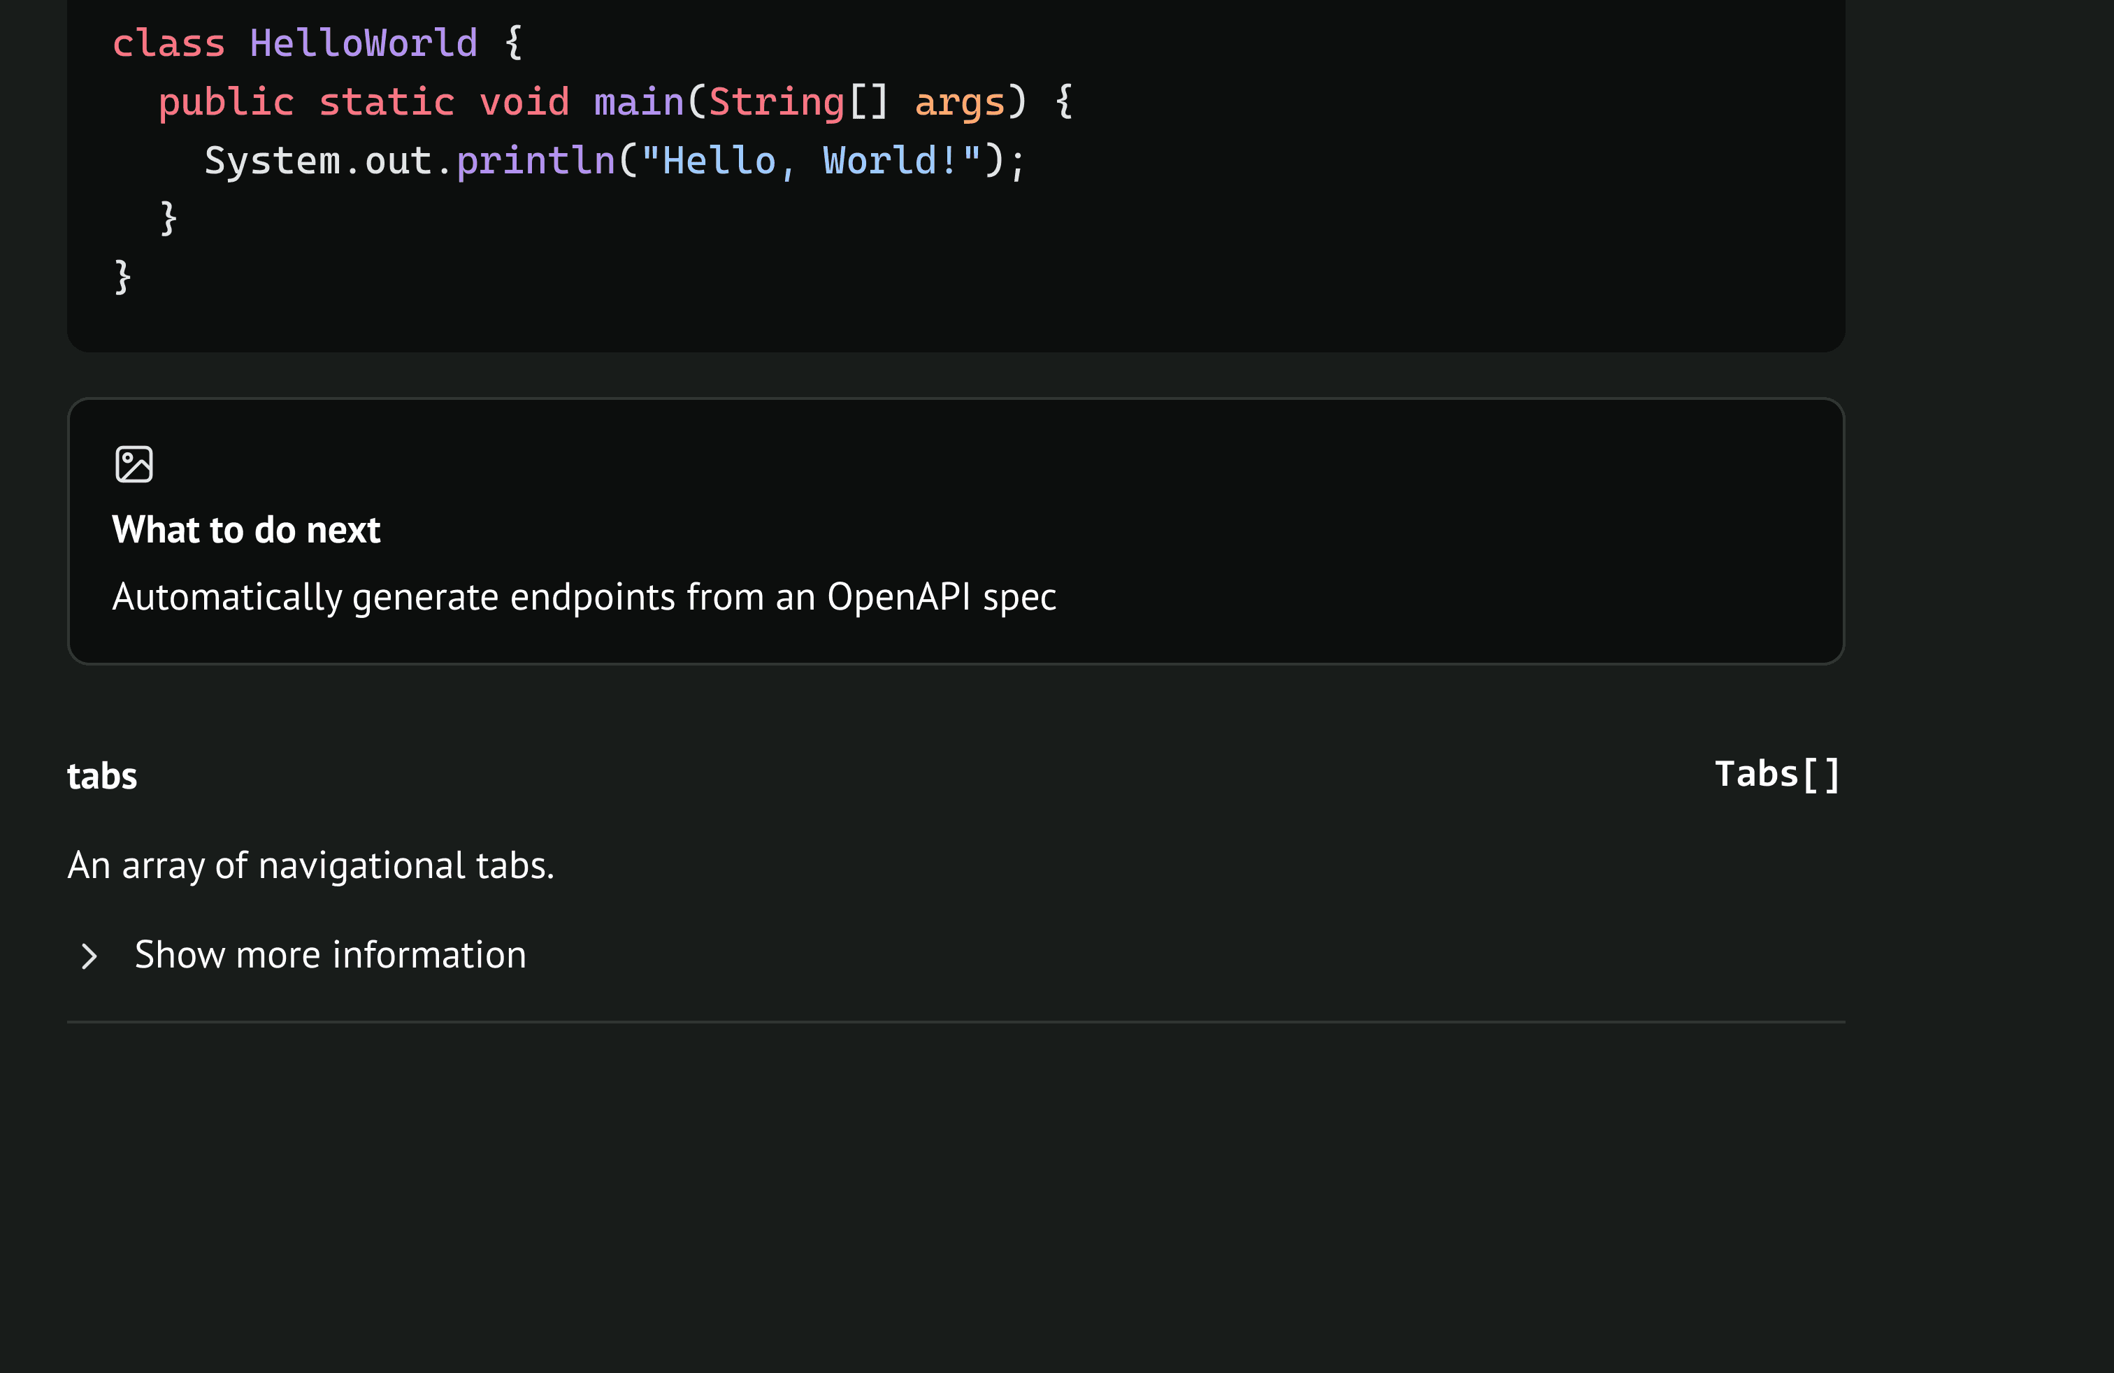Viewport: 2114px width, 1373px height.
Task: Click the image icon in the card
Action: (134, 464)
